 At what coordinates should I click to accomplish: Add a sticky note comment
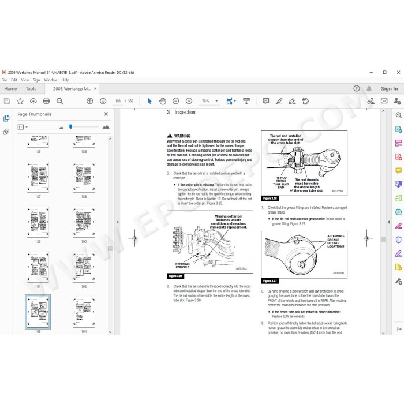point(266,101)
